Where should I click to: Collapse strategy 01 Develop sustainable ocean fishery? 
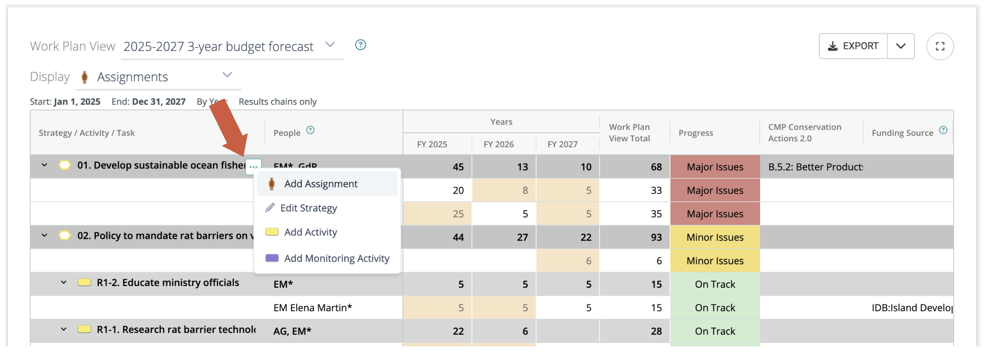pyautogui.click(x=45, y=165)
